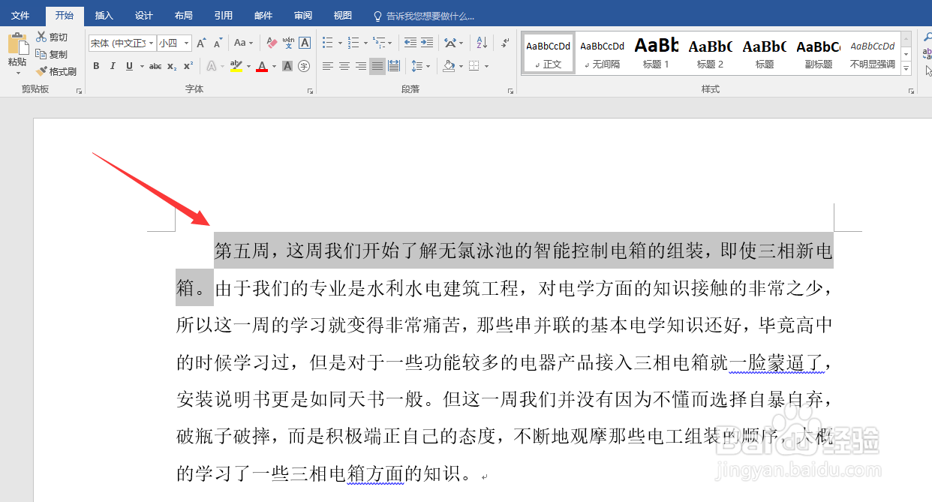The height and width of the screenshot is (502, 932).
Task: Click the subscript icon
Action: point(172,66)
